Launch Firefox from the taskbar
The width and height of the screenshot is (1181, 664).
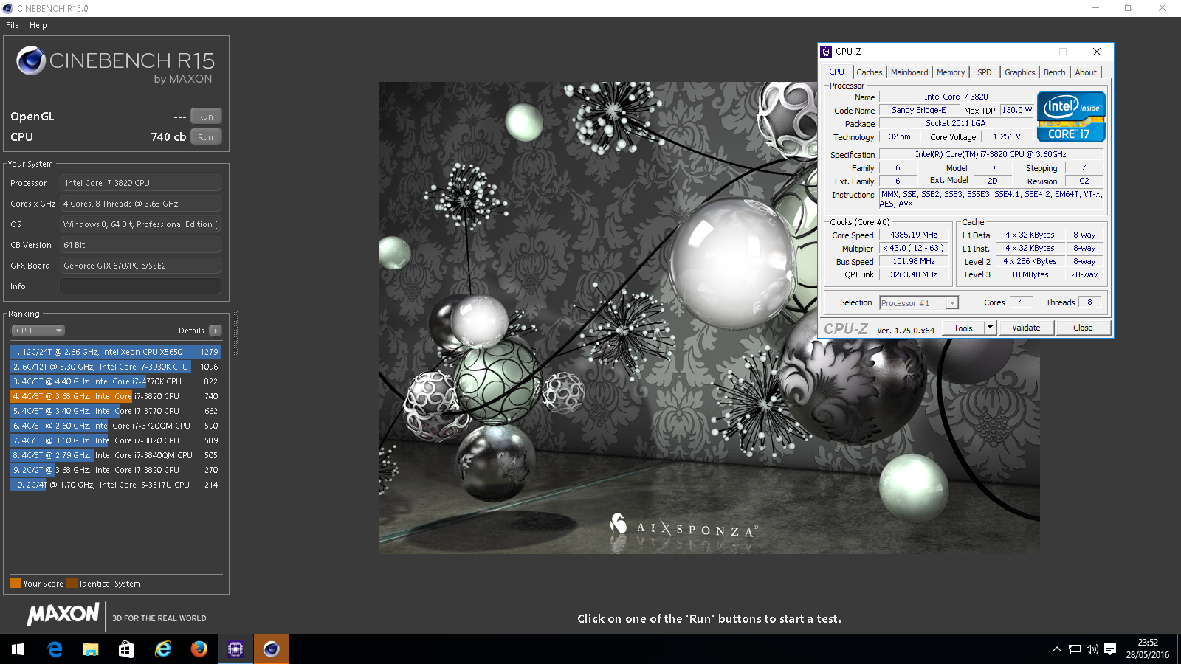pyautogui.click(x=199, y=649)
